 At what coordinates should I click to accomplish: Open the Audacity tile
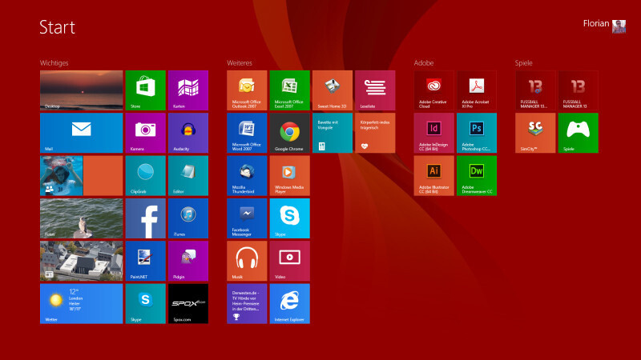188,133
